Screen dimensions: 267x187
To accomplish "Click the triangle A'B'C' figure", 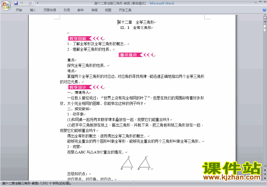I will click(144, 163).
